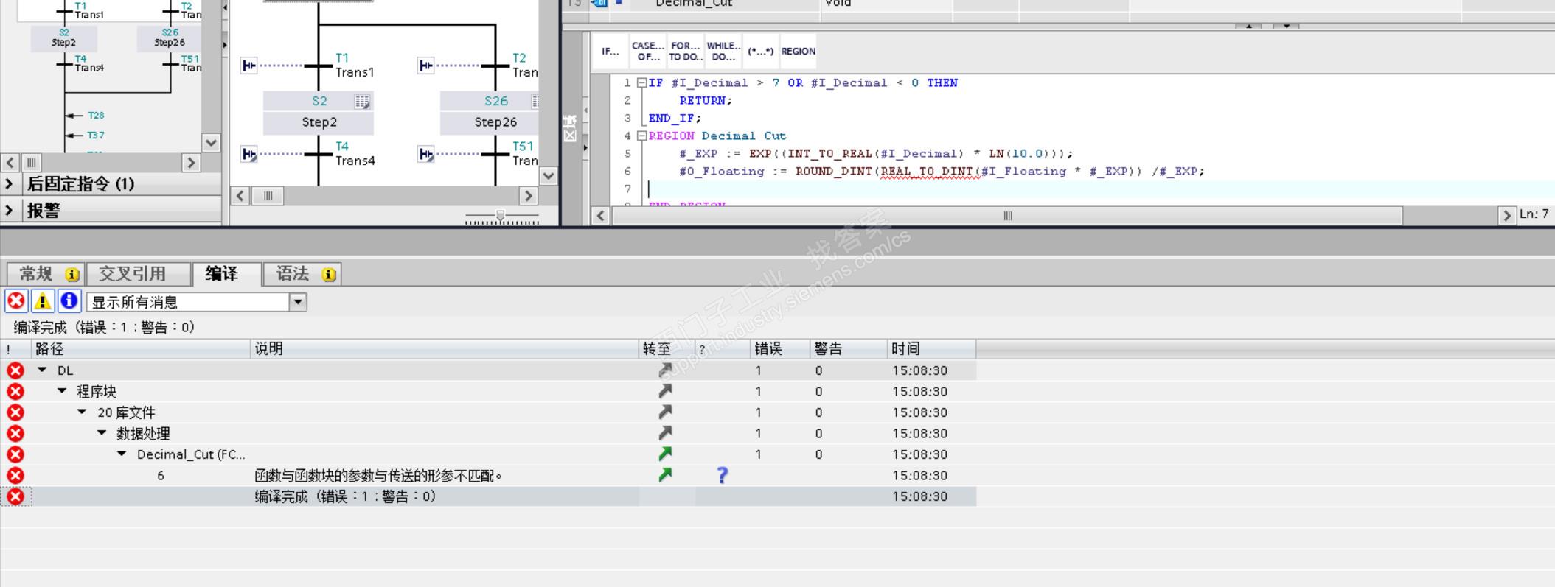Screen dimensions: 1555x587
Task: Click the overview pane scroll-down arrow
Action: [211, 143]
